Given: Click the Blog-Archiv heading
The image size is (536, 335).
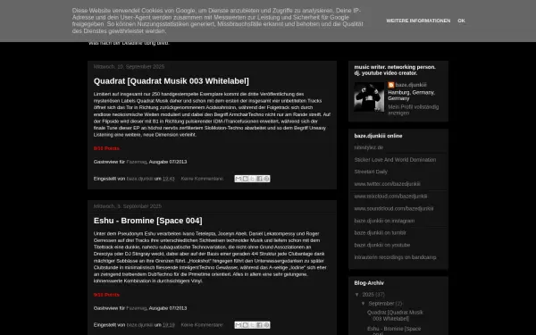Looking at the screenshot, I should [x=369, y=283].
